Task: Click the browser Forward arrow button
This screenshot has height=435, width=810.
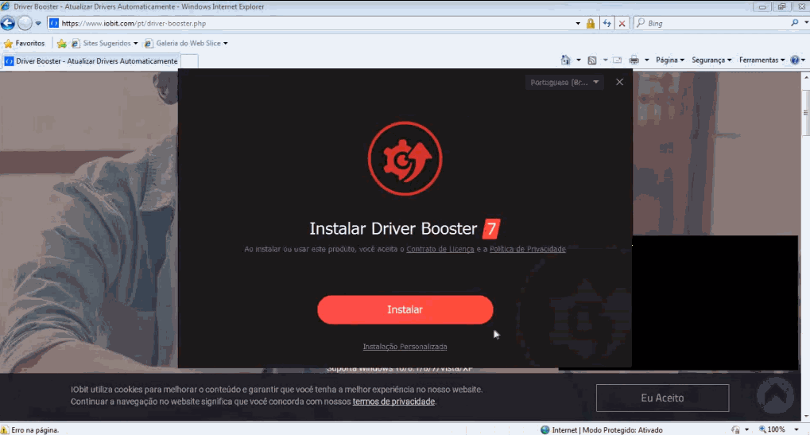Action: pos(25,23)
